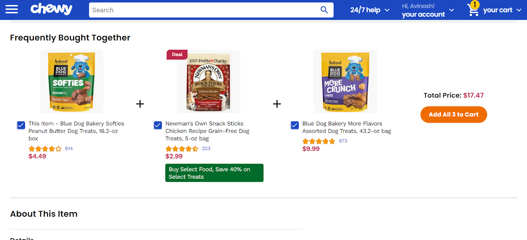
Task: Expand the your cart dropdown arrow
Action: coord(519,10)
